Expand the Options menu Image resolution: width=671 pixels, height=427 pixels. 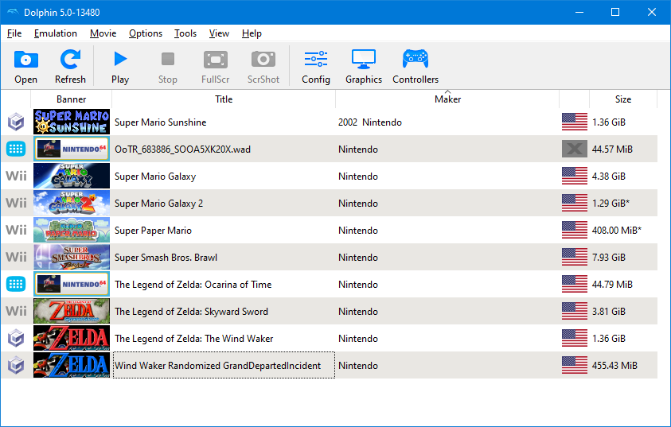(146, 33)
